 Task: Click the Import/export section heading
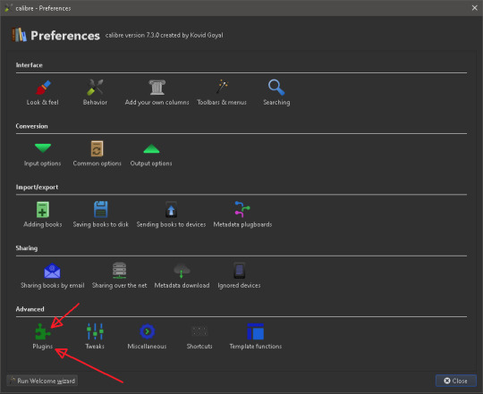(37, 187)
